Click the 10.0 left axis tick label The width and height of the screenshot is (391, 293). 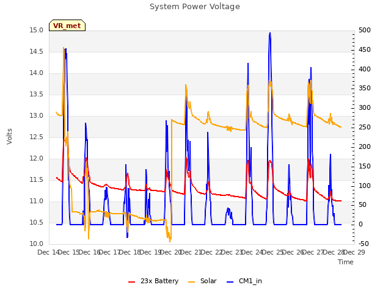[x=37, y=244]
